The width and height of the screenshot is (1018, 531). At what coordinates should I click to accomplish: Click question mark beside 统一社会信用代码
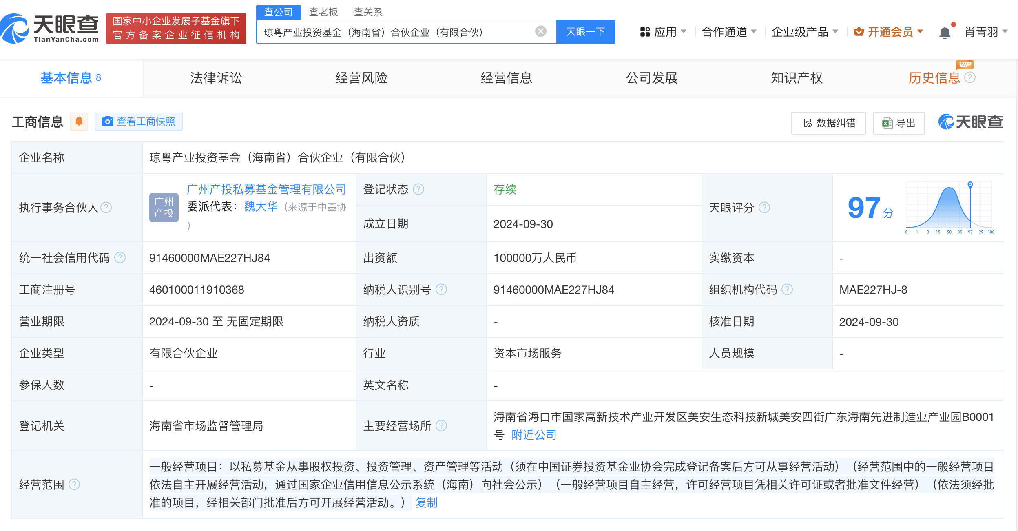tap(120, 258)
